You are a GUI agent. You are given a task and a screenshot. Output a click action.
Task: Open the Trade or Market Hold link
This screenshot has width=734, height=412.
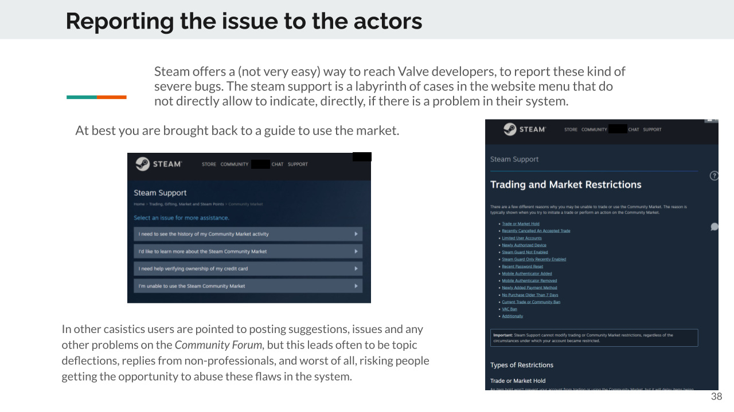521,224
